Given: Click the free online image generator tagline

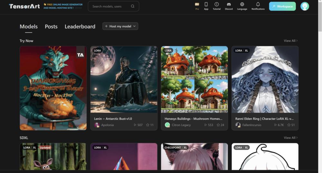Looking at the screenshot, I should coord(63,6).
